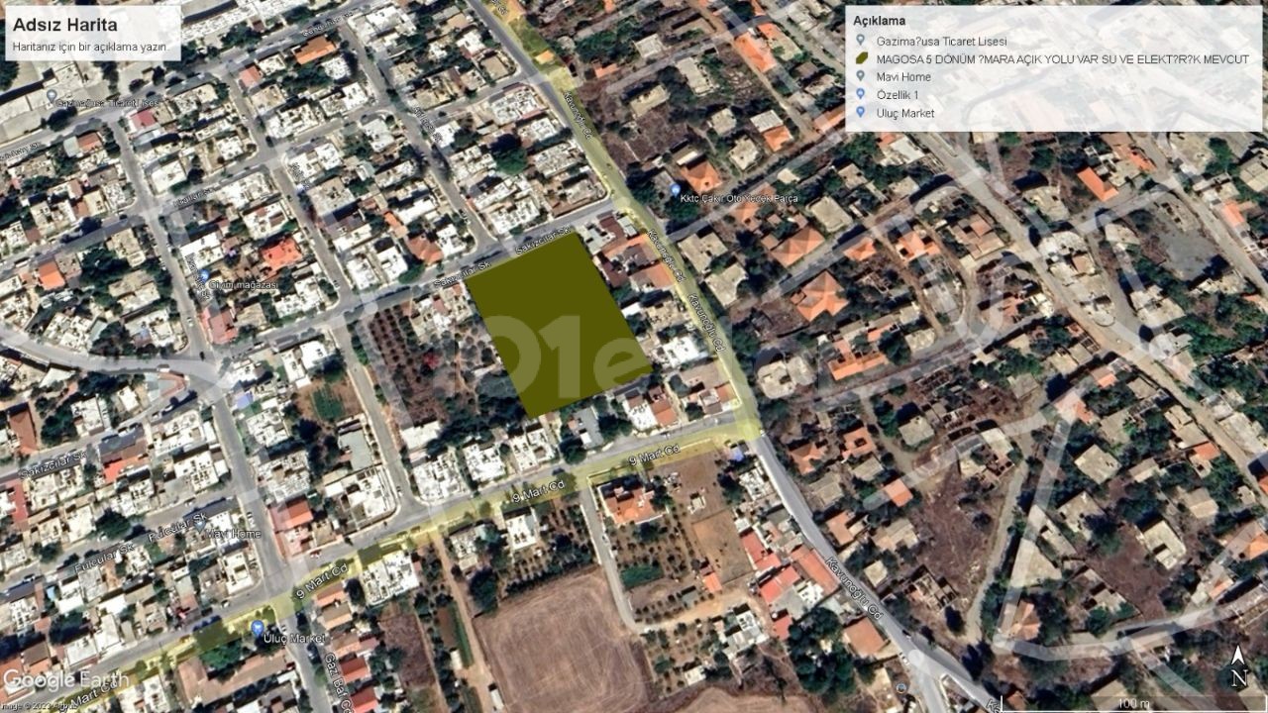This screenshot has width=1268, height=713.
Task: Click the olive highlighted land parcel polygon
Action: coord(558,324)
